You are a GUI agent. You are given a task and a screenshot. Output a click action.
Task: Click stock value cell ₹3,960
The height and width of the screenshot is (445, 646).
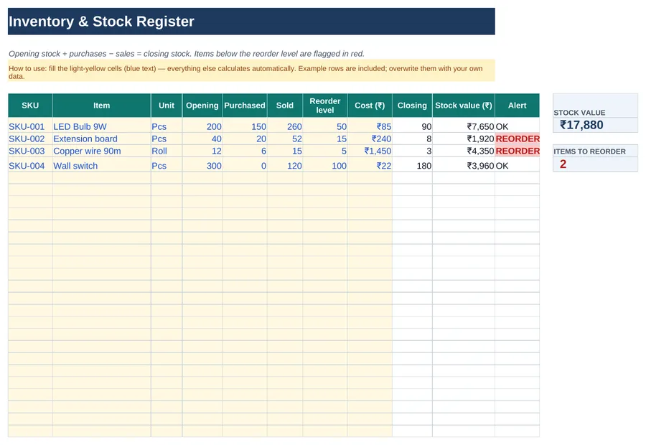point(464,166)
